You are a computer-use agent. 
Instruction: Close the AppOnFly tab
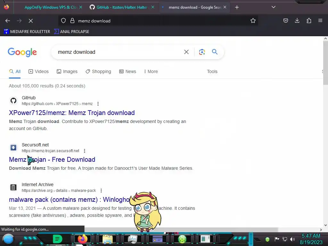tap(81, 7)
